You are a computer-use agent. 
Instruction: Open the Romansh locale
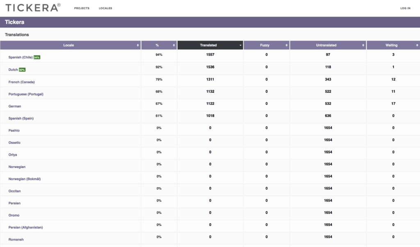coord(16,240)
